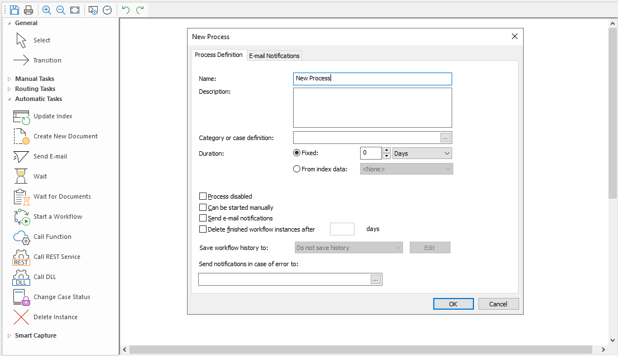618x356 pixels.
Task: Switch to the Process Definition tab
Action: pyautogui.click(x=218, y=55)
